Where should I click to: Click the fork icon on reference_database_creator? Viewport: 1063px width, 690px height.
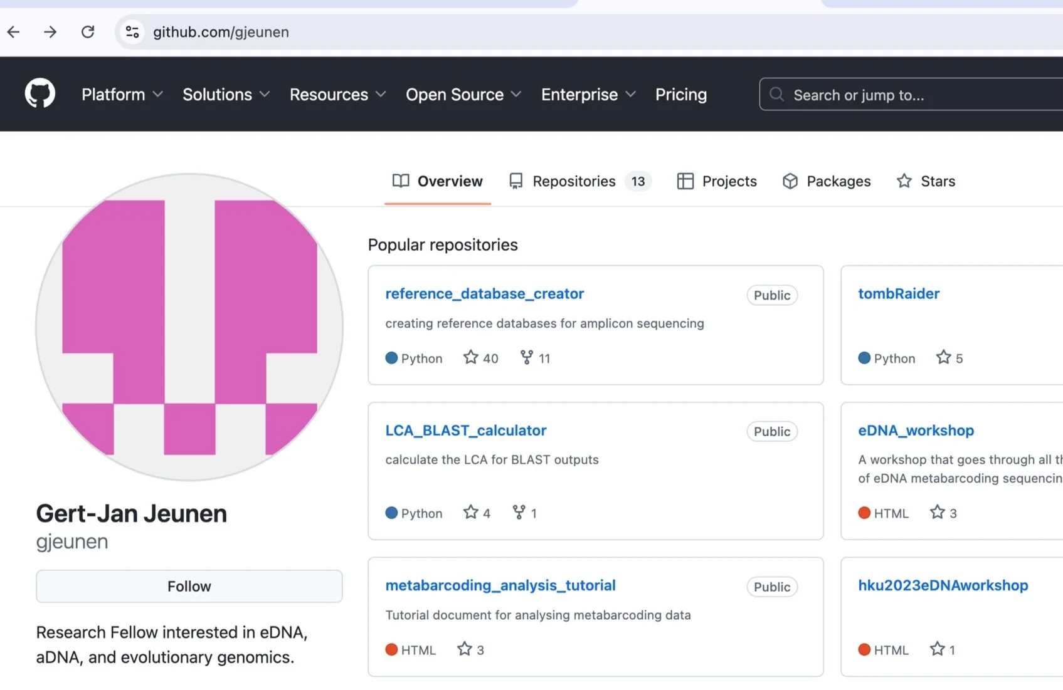pos(527,357)
